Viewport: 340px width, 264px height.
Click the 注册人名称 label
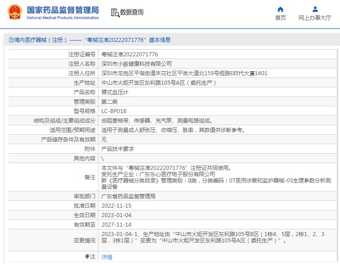point(82,64)
